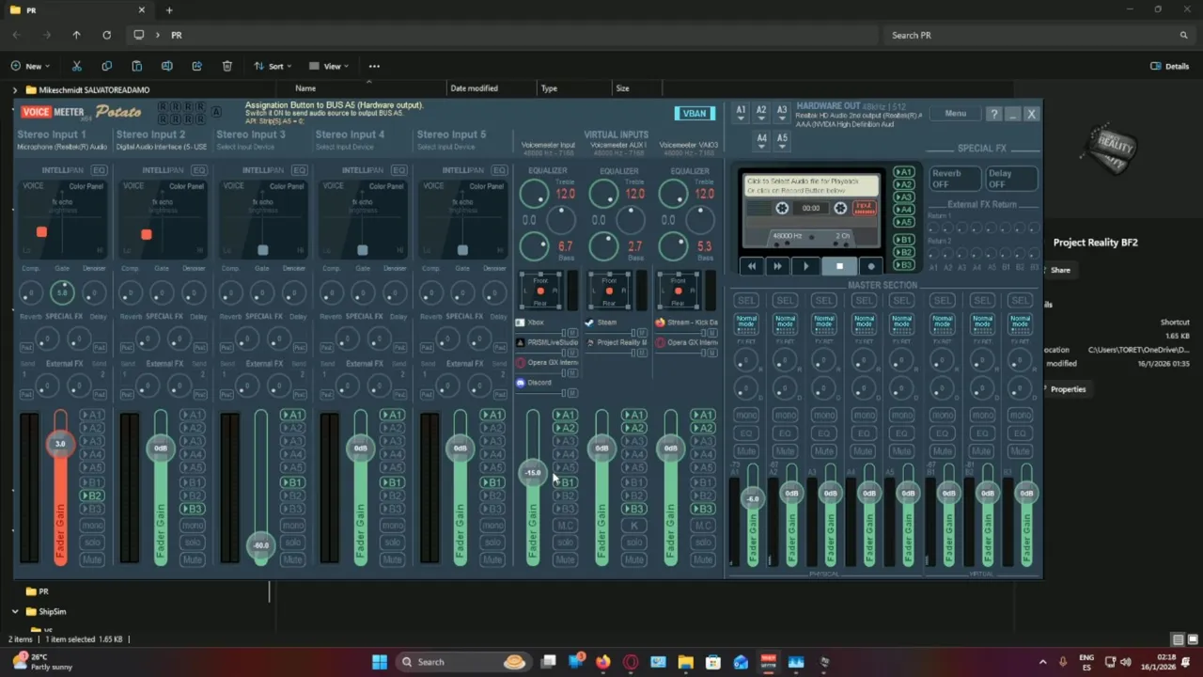Screen dimensions: 1203x677
Task: Toggle A2 routing on Voicemeeter Input strip
Action: pos(565,428)
